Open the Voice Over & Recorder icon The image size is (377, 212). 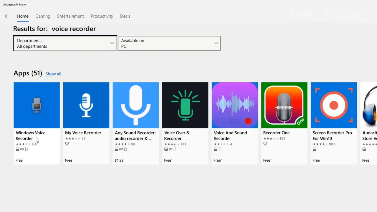coord(185,105)
